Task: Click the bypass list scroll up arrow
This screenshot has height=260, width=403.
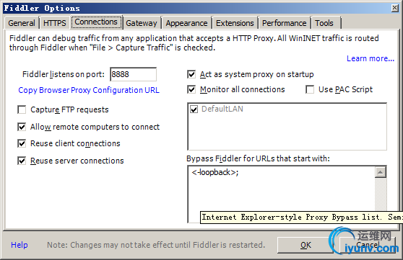Action: pyautogui.click(x=381, y=172)
